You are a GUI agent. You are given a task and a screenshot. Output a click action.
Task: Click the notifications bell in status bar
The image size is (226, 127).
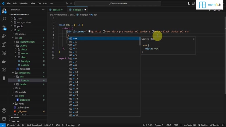(x=223, y=125)
